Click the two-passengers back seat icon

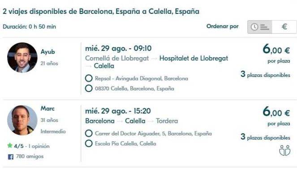(x=285, y=151)
